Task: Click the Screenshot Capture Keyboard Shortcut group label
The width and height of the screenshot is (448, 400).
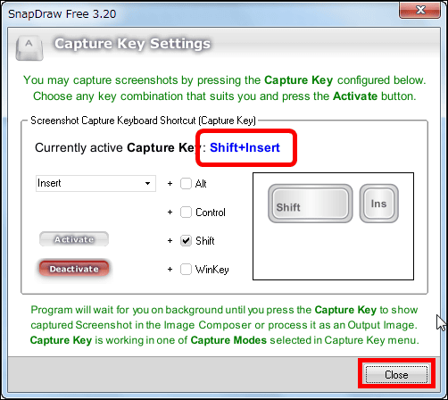Action: [x=143, y=121]
